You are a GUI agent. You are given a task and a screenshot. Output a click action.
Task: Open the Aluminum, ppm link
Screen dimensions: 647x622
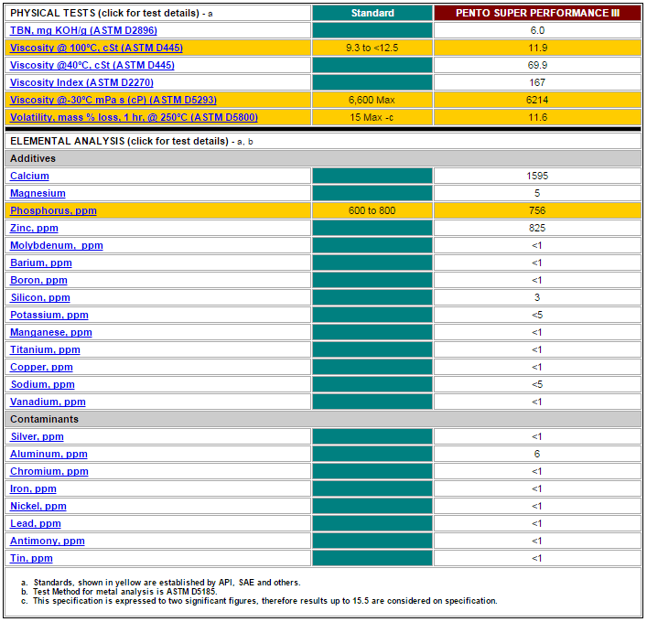(49, 454)
